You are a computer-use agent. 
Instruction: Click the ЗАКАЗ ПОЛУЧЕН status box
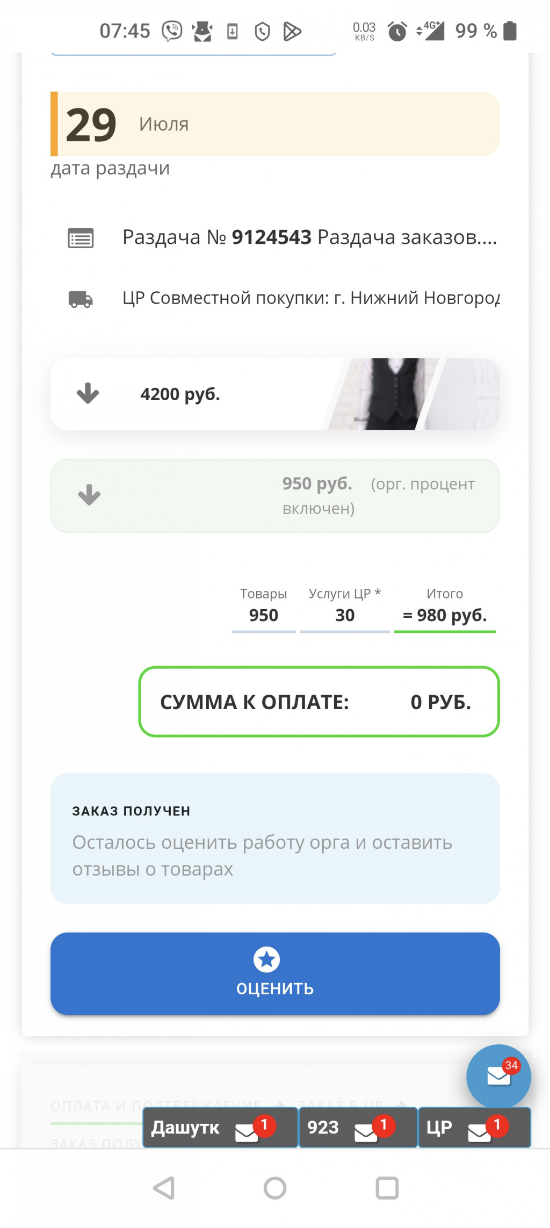pyautogui.click(x=275, y=839)
